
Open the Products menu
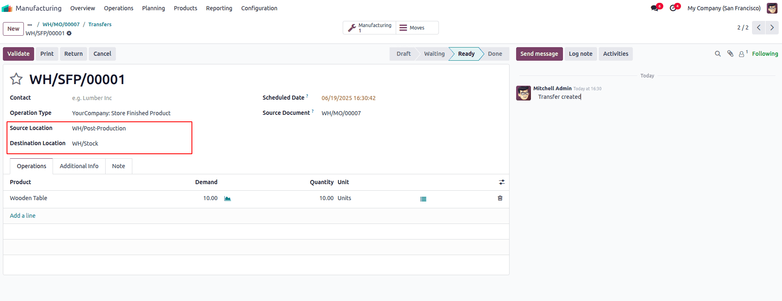185,8
